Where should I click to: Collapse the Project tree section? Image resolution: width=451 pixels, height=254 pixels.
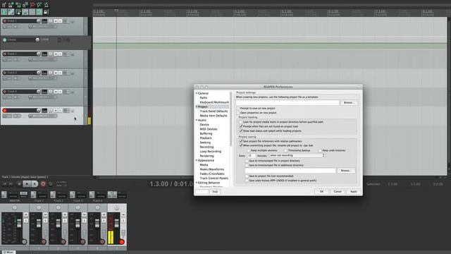pos(197,107)
